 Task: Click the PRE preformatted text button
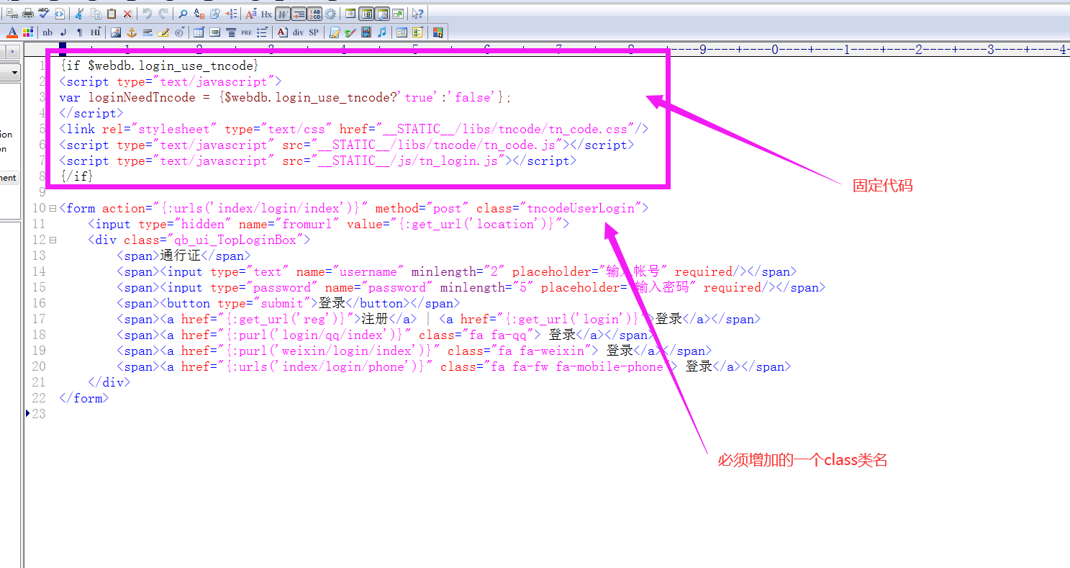click(x=247, y=32)
